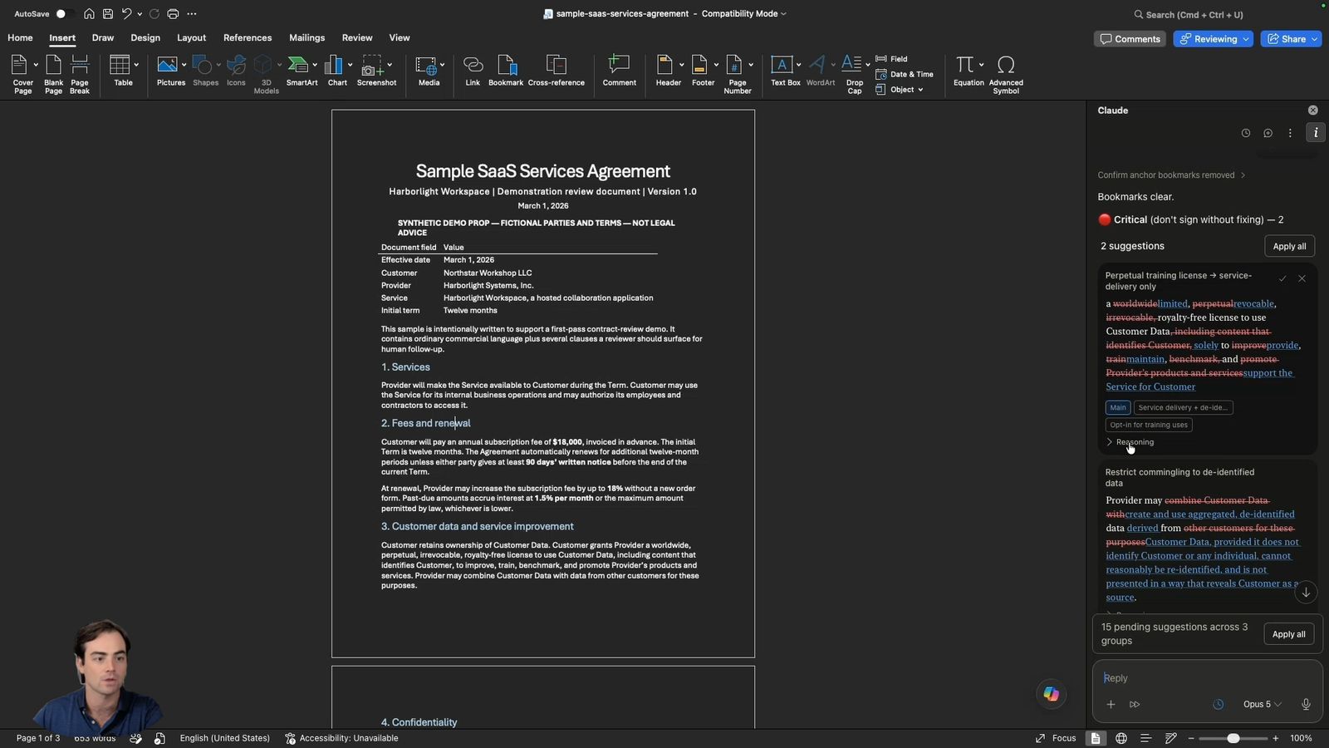Image resolution: width=1329 pixels, height=748 pixels.
Task: Expand Confirm anchor bookmarks removed step
Action: point(1171,175)
